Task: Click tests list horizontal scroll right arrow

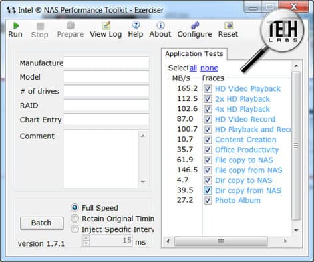Action: point(285,241)
